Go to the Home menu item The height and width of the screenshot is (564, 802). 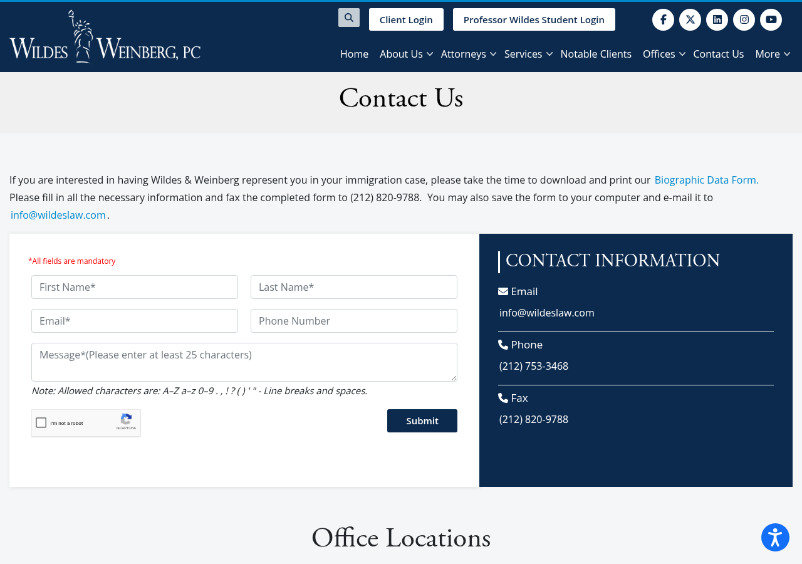(354, 54)
